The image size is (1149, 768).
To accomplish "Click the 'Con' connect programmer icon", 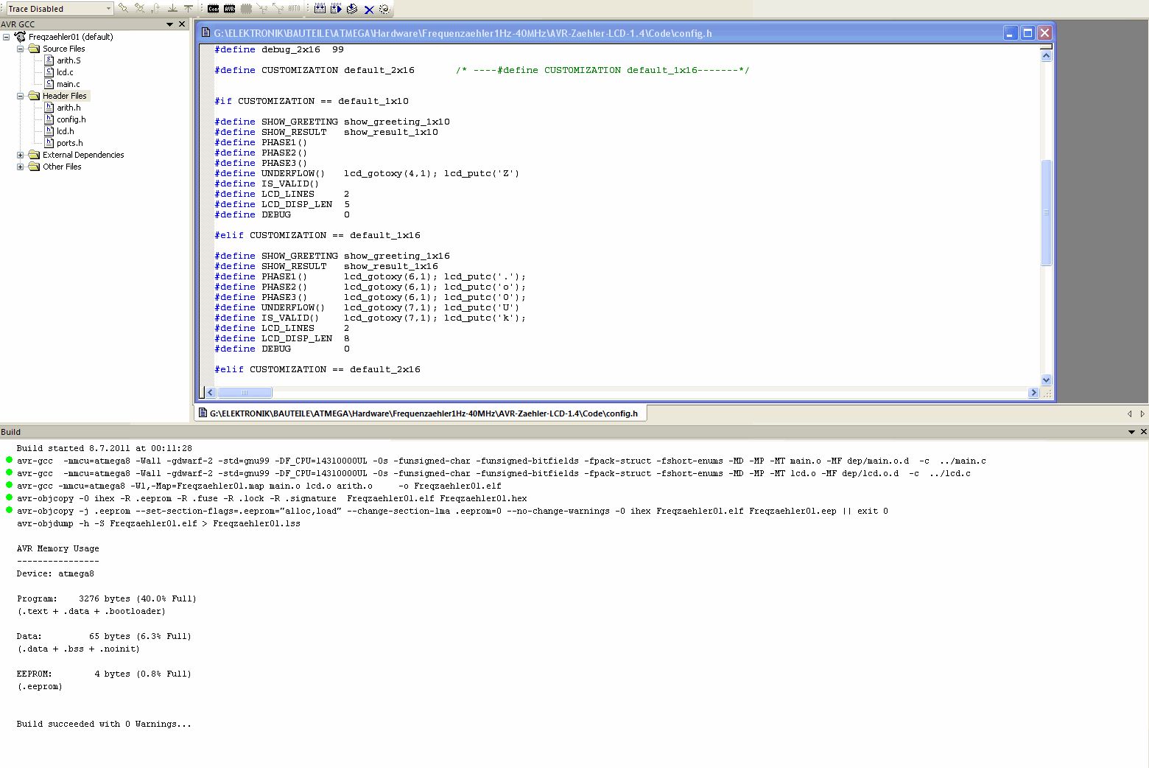I will [x=213, y=9].
